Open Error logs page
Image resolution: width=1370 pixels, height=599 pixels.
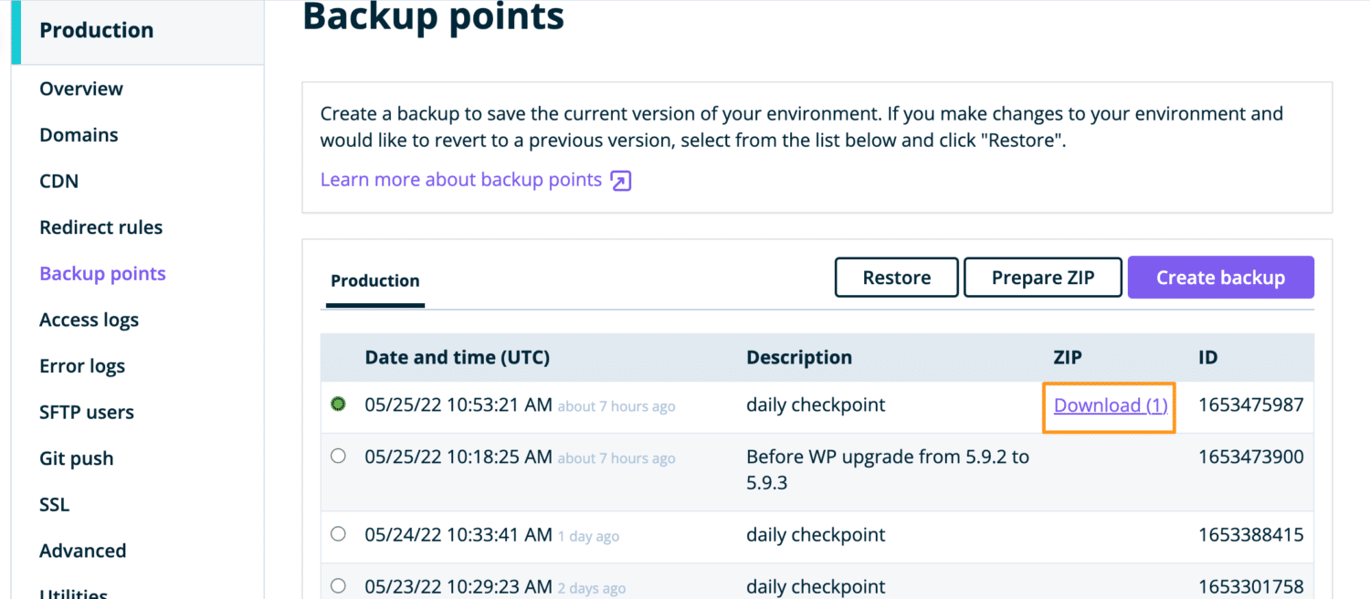[82, 365]
